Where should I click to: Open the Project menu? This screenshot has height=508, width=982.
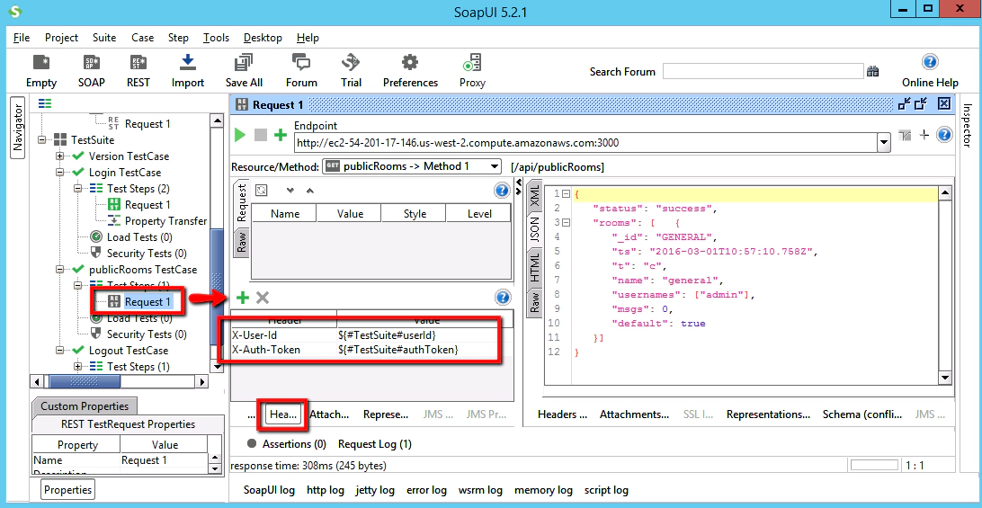61,38
